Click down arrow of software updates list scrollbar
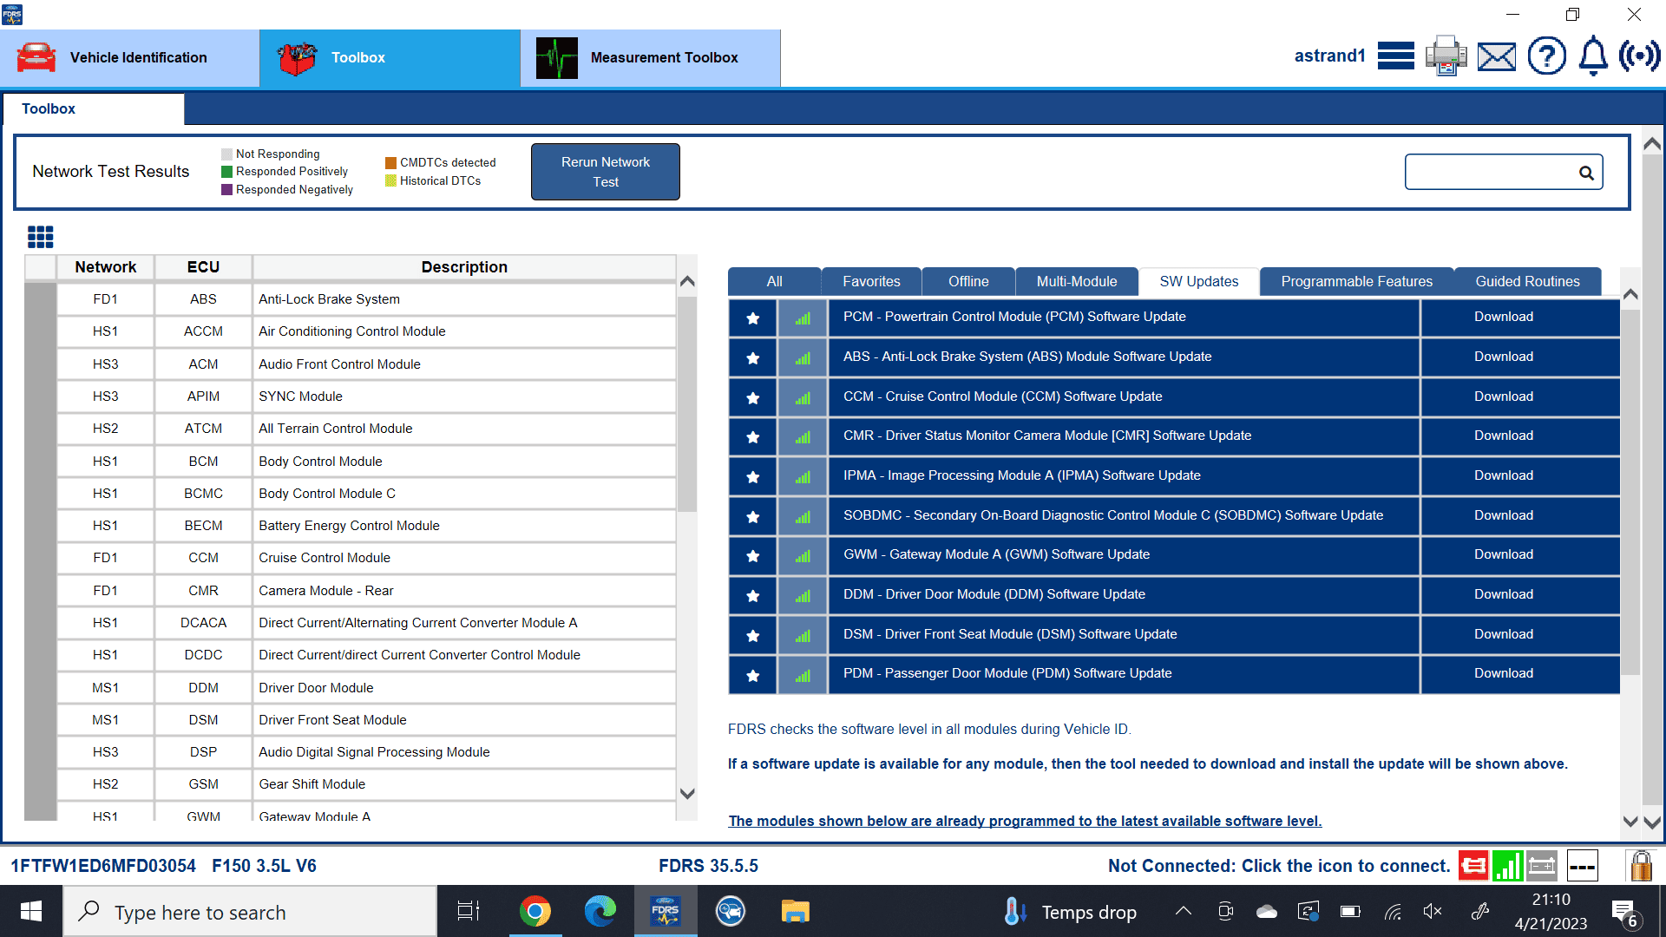Viewport: 1666px width, 937px height. click(1630, 821)
